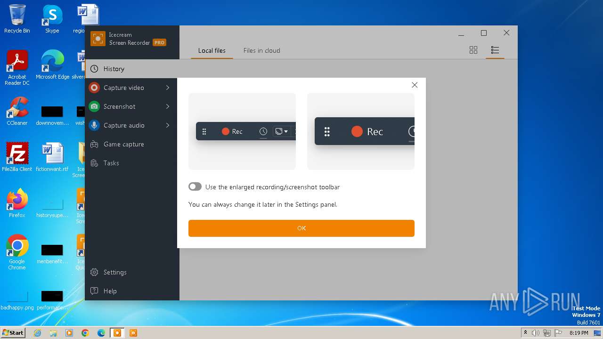This screenshot has width=603, height=339.
Task: Click the Icecream Screen Recorder logo
Action: point(98,39)
